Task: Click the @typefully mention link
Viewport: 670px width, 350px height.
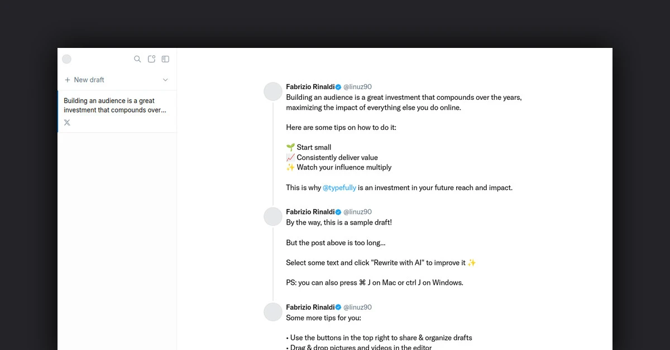Action: pos(339,188)
